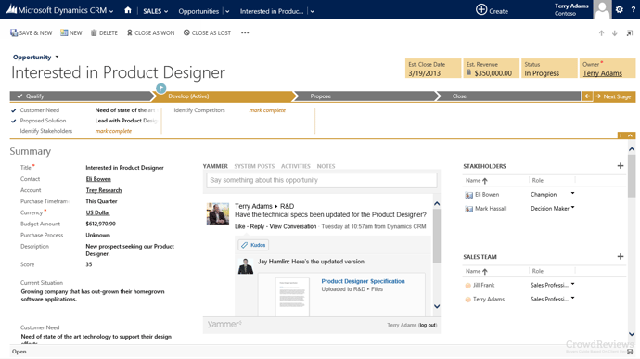Open the more commands ellipsis
Image resolution: width=640 pixels, height=359 pixels.
click(245, 32)
